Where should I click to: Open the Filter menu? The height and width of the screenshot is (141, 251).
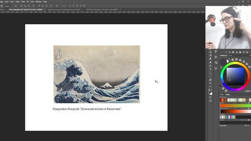[23, 2]
